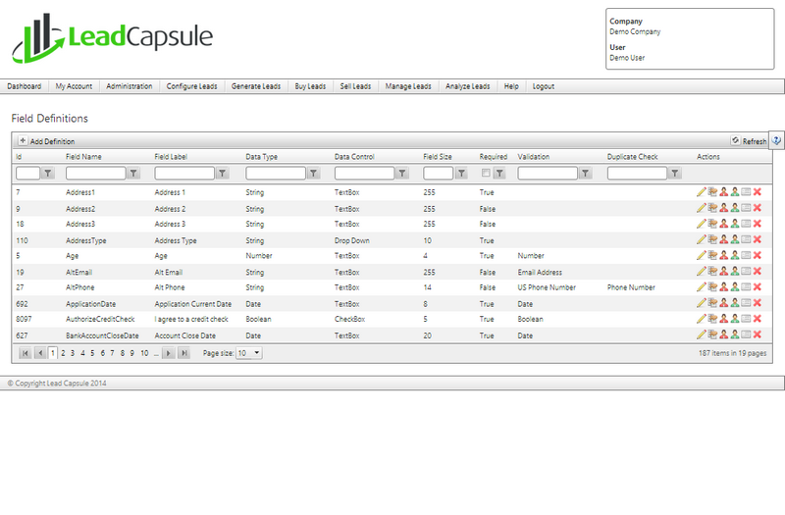
Task: Open the Analyze Leads menu
Action: [468, 86]
